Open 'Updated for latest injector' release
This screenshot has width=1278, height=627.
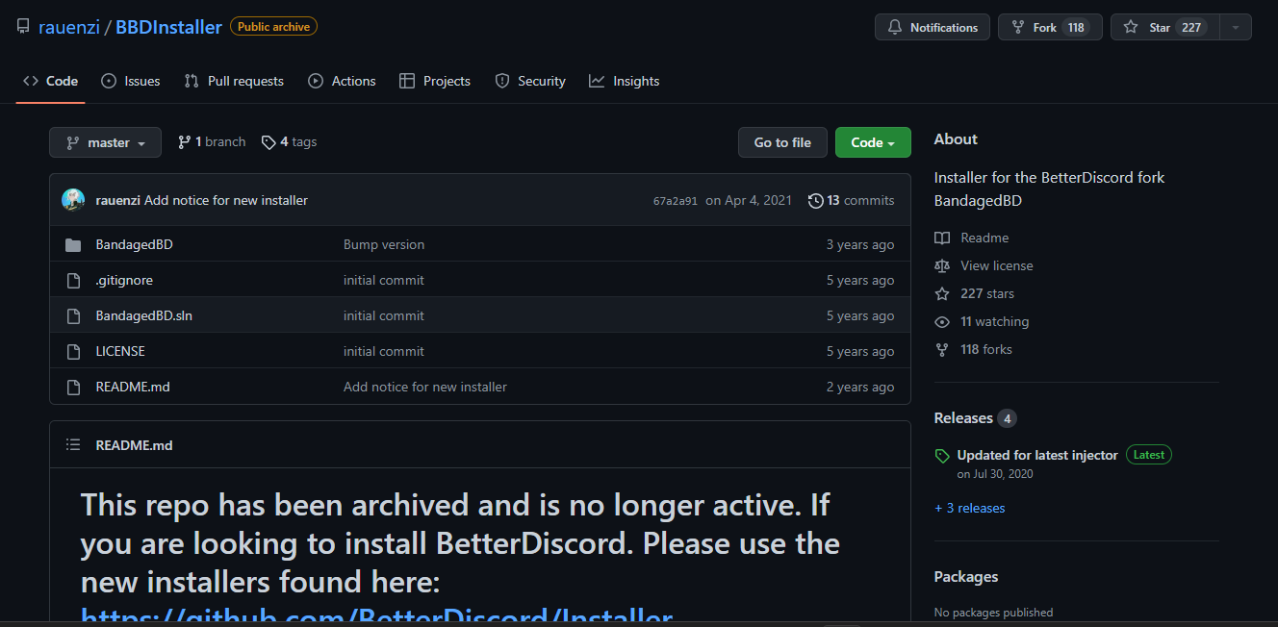pos(1037,455)
